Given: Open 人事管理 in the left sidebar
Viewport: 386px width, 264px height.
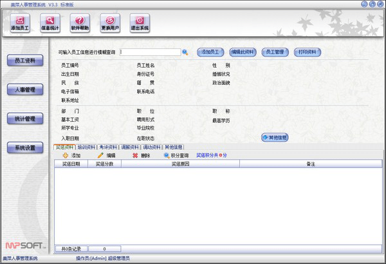Looking at the screenshot, I should pos(25,90).
